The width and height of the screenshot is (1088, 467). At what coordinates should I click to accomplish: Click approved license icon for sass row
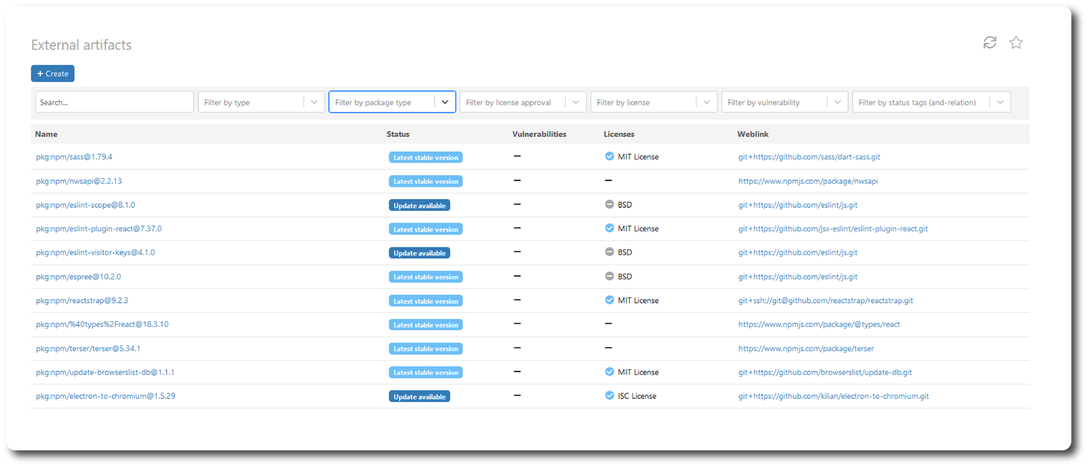pyautogui.click(x=609, y=156)
